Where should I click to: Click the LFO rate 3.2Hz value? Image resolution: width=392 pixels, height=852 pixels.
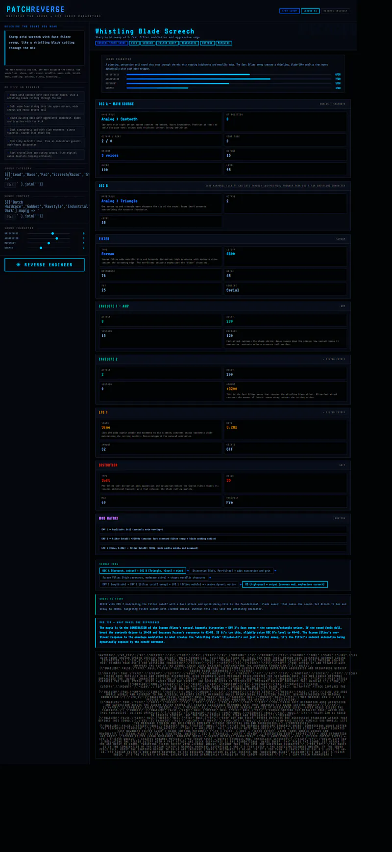pyautogui.click(x=232, y=427)
